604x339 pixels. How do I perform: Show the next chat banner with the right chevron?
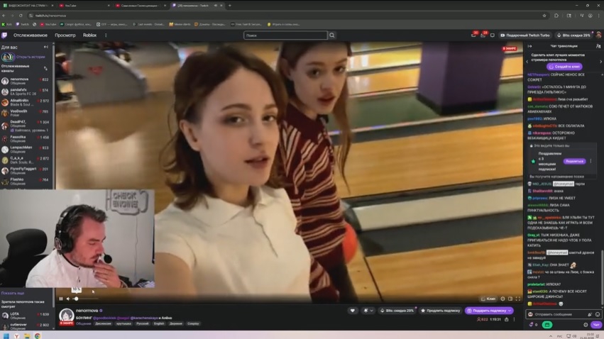pyautogui.click(x=600, y=62)
